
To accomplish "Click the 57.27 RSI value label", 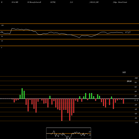I will (x=128, y=32).
